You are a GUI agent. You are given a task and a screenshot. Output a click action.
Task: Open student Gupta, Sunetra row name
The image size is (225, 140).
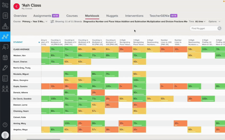pyautogui.click(x=20, y=86)
